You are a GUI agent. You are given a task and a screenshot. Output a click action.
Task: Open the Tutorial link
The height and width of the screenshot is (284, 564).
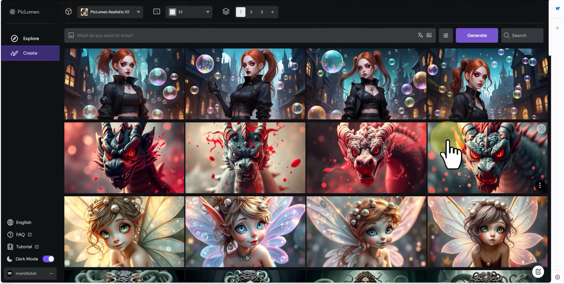tap(23, 247)
